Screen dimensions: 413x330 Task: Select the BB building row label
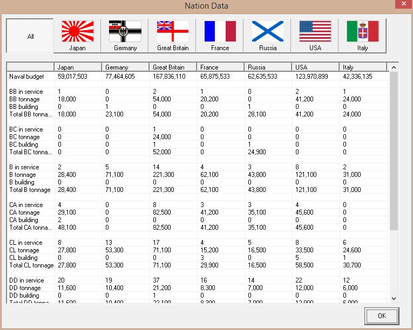coord(24,107)
